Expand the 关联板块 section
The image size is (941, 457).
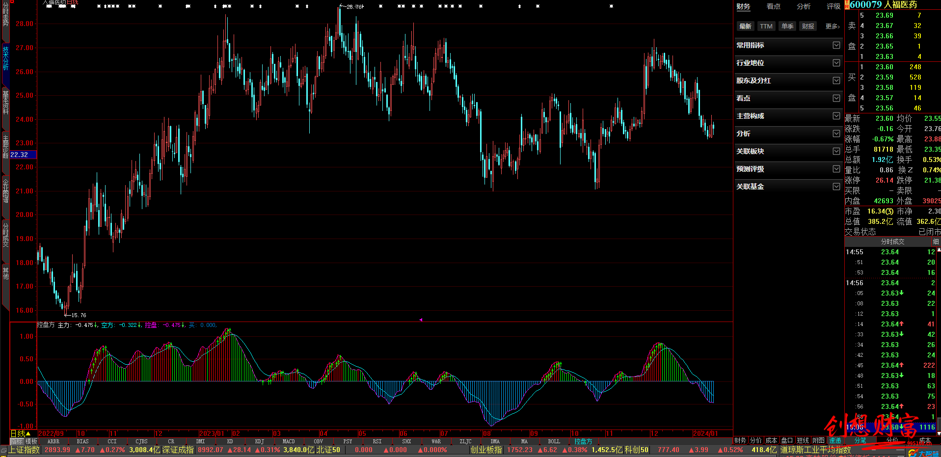788,151
